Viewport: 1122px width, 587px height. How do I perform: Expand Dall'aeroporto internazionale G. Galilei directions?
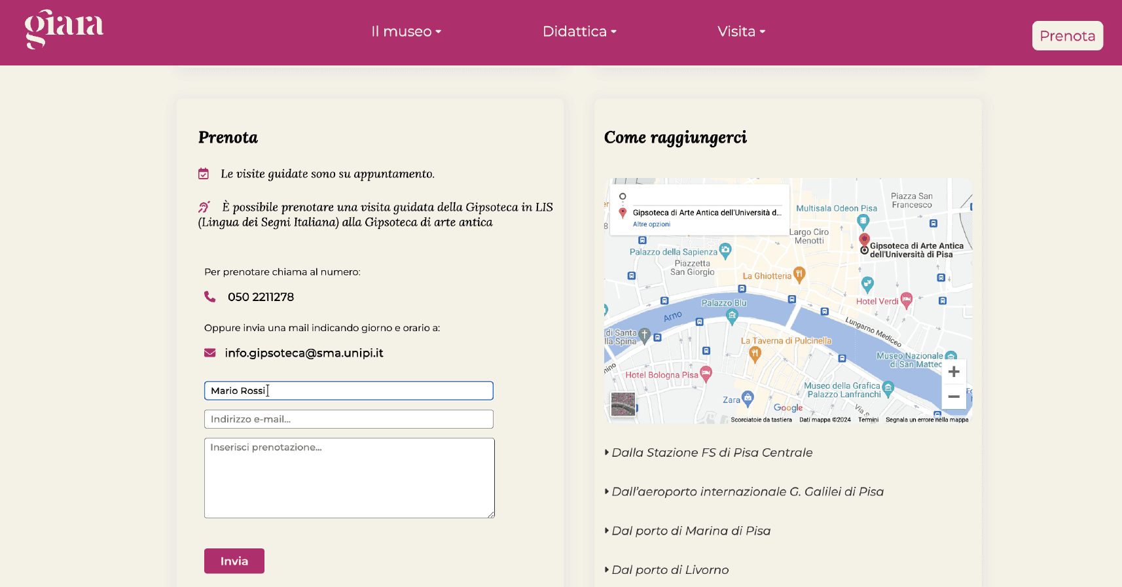click(747, 492)
